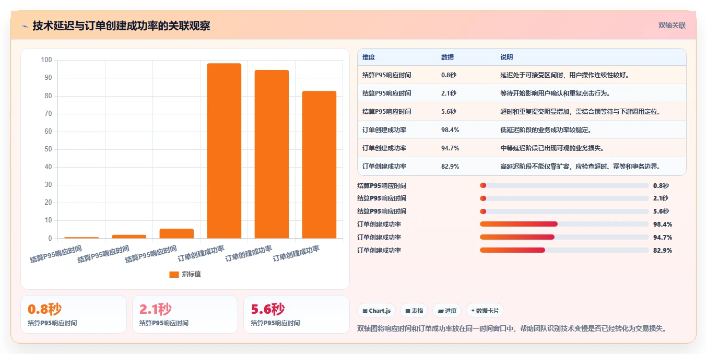Click the orange legend swatch next to 指标值
This screenshot has height=354, width=707.
174,275
